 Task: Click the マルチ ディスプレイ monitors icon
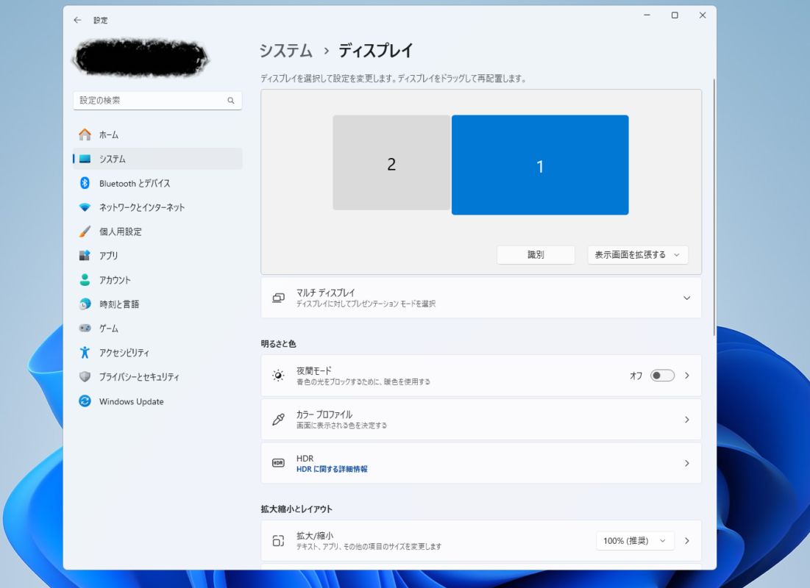(x=278, y=298)
